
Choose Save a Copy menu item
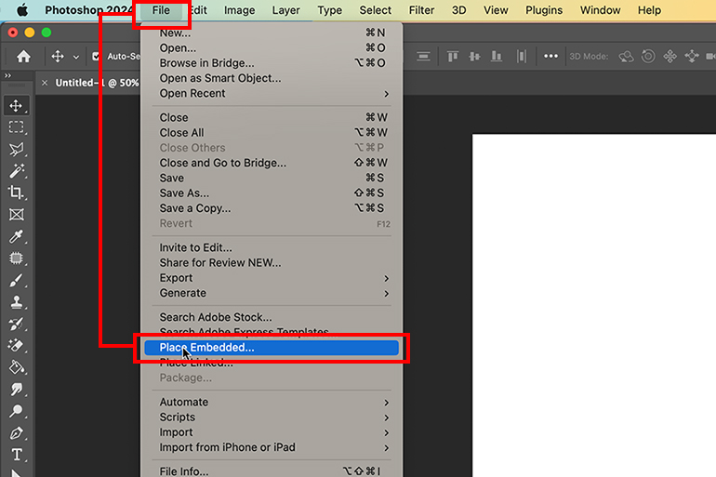click(x=272, y=208)
